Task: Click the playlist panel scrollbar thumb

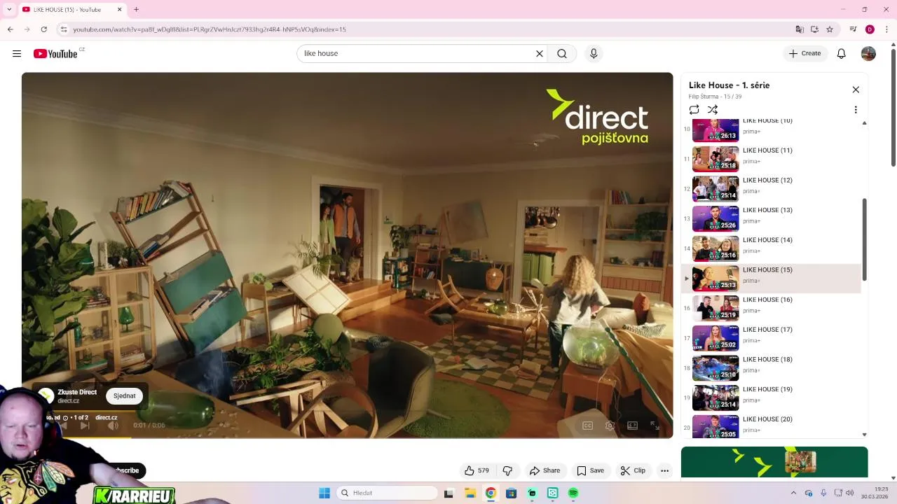Action: (x=864, y=239)
